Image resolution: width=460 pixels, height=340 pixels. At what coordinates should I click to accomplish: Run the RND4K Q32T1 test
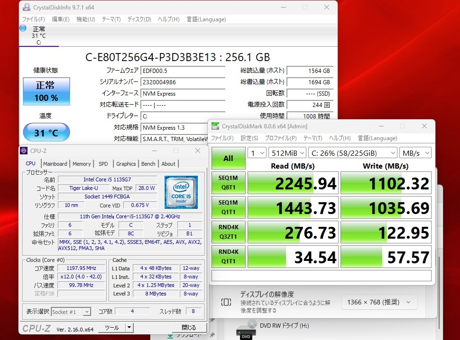click(x=228, y=232)
